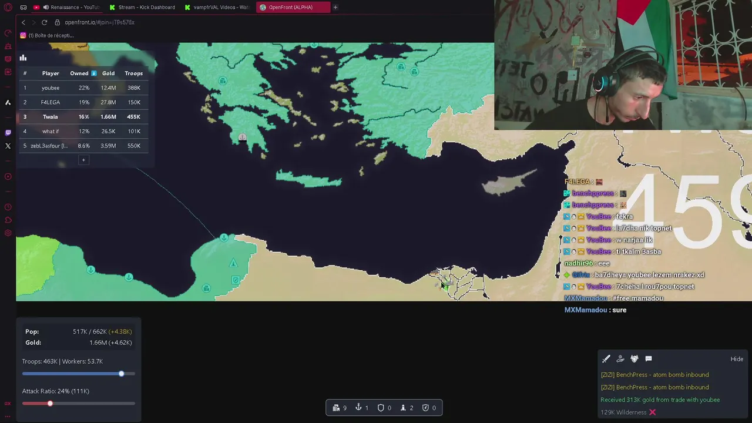Open a new browser tab
The width and height of the screenshot is (752, 423).
pyautogui.click(x=335, y=7)
